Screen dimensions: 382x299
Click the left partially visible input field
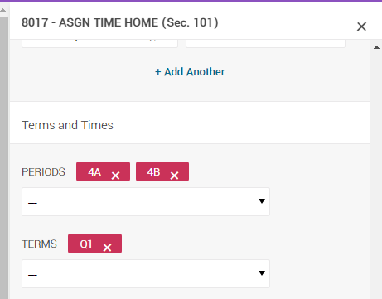pyautogui.click(x=99, y=43)
